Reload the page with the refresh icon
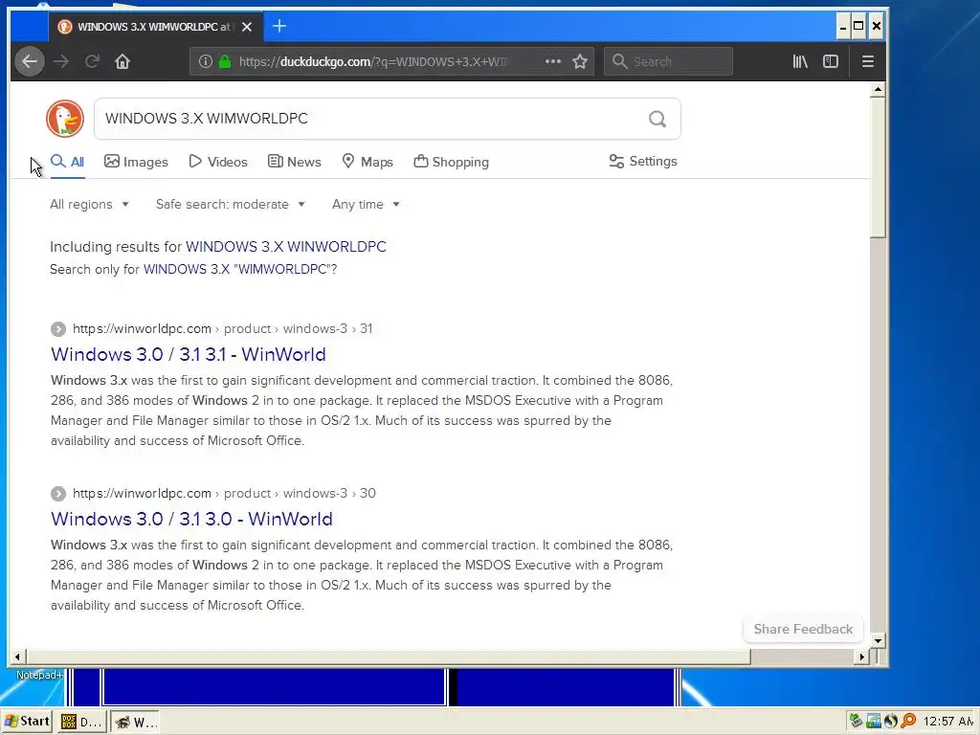Viewport: 980px width, 735px height. tap(92, 61)
